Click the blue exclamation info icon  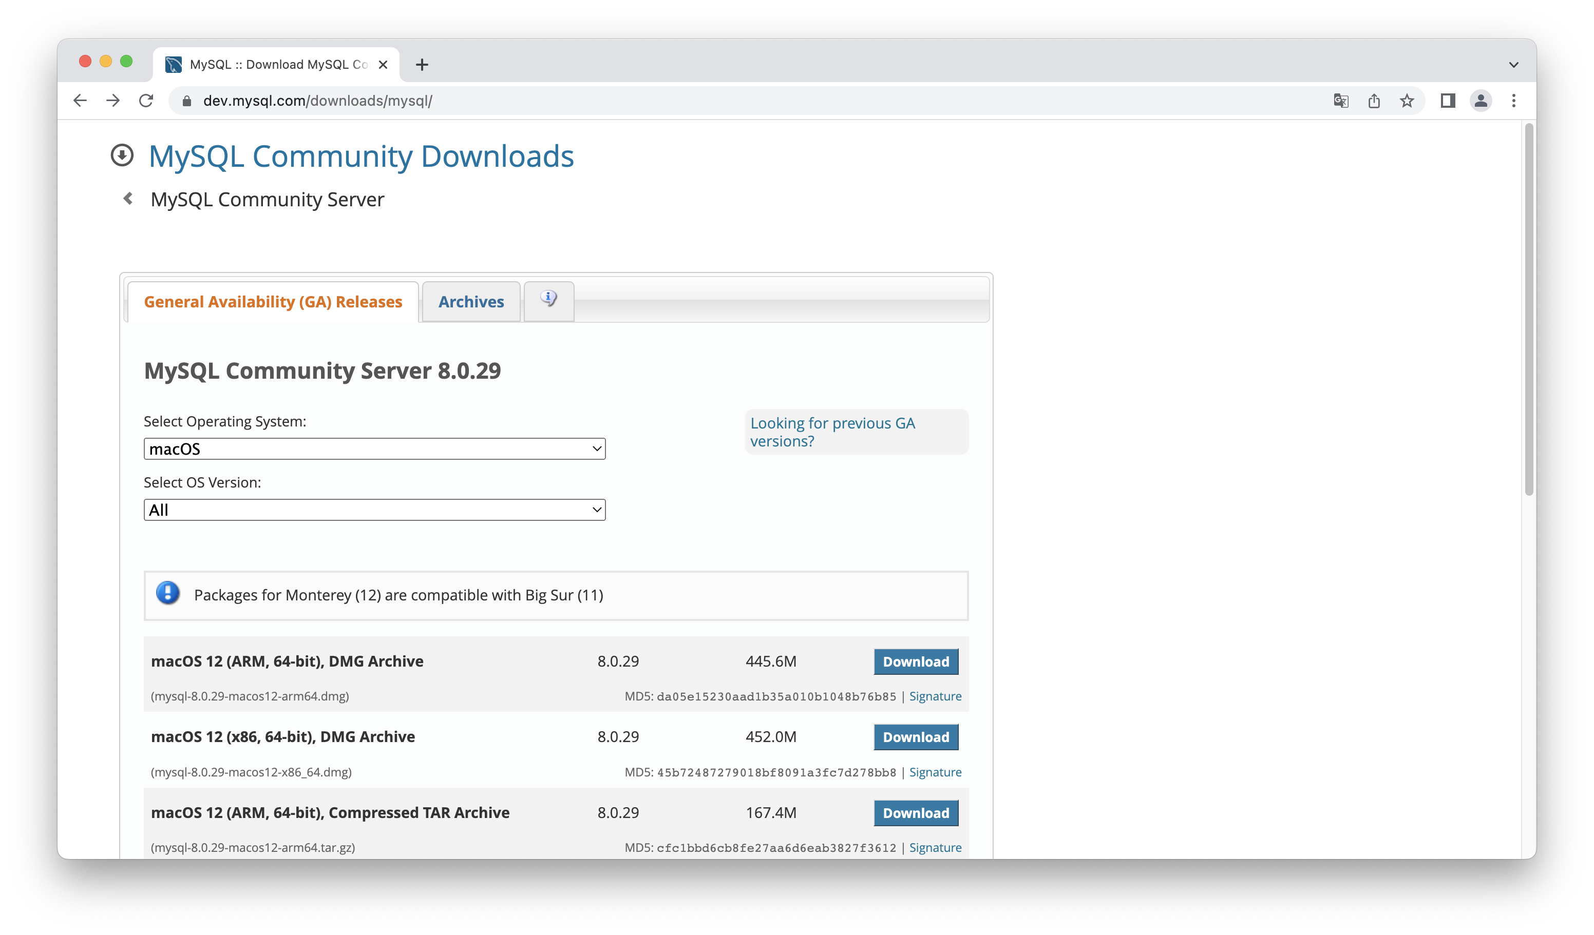[167, 593]
